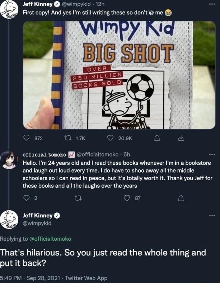Reply to official tomoko's tweet
This screenshot has height=283, width=220.
(26, 198)
